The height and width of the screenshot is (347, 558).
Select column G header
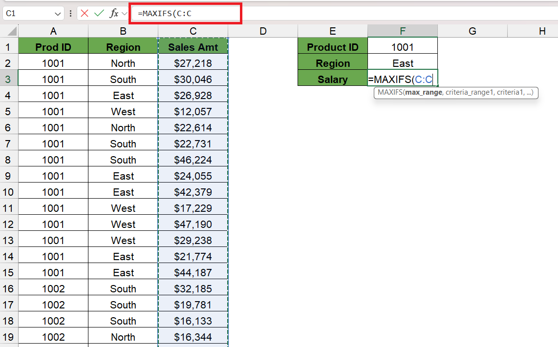[472, 31]
